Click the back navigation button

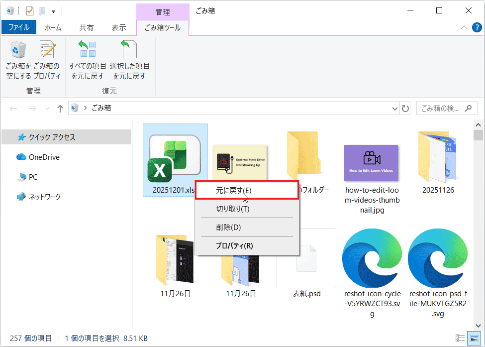tap(13, 108)
